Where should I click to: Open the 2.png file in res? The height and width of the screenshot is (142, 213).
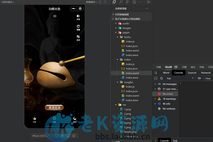[x=132, y=114]
